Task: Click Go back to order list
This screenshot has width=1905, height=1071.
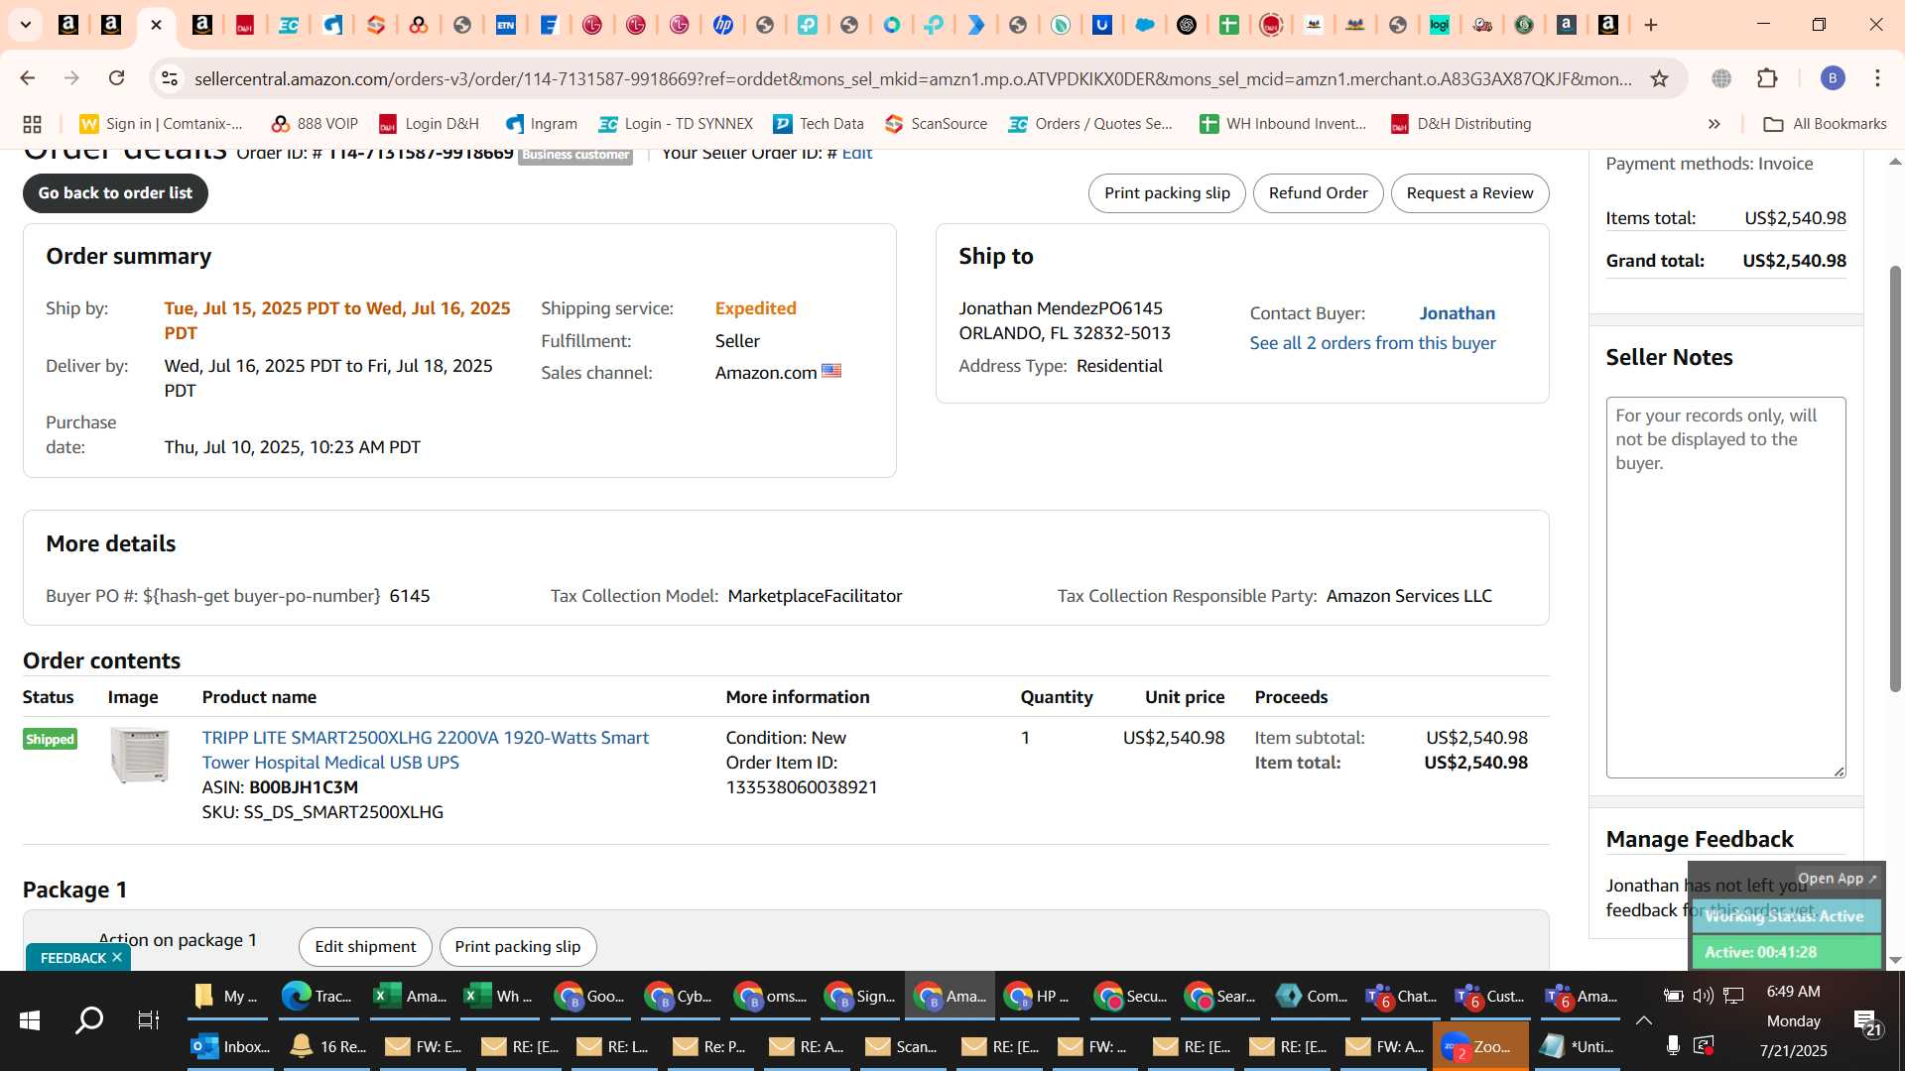Action: click(115, 193)
